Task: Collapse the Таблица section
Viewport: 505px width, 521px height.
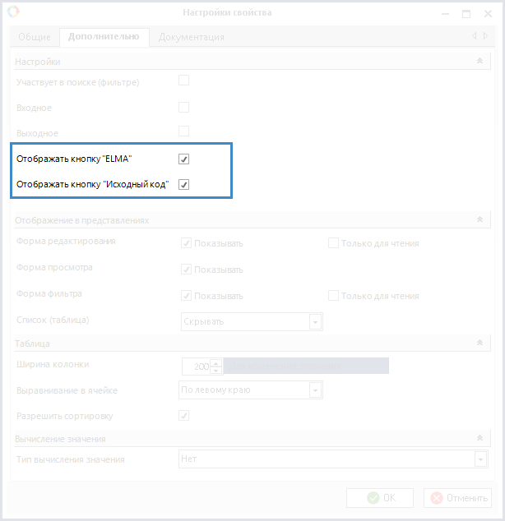Action: point(480,342)
